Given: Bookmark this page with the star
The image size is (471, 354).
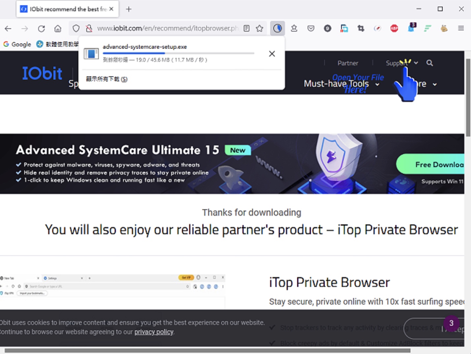Looking at the screenshot, I should 260,29.
